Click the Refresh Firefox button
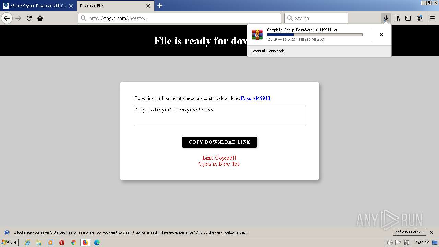 [409, 232]
